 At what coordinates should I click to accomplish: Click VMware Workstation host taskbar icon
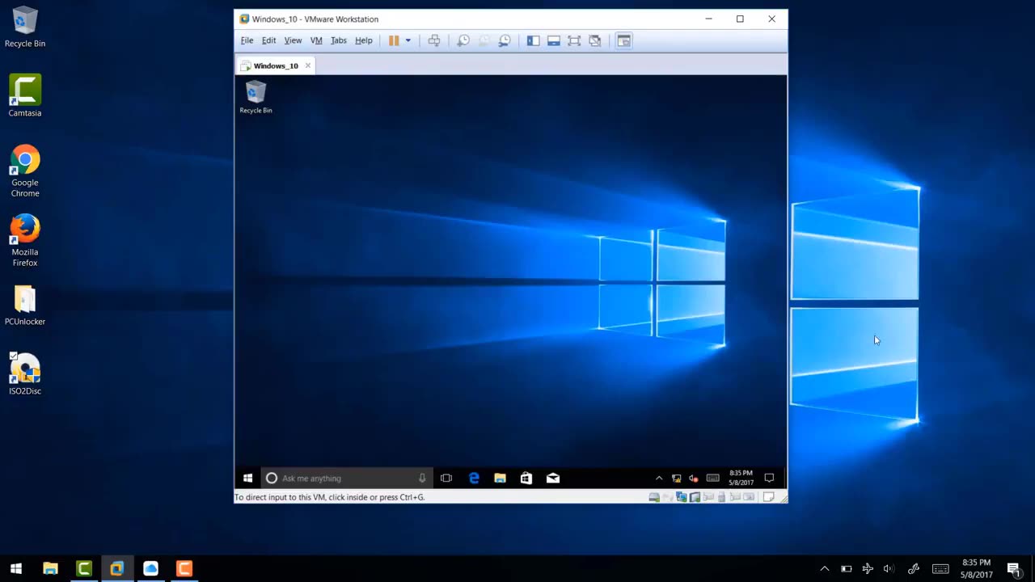117,568
